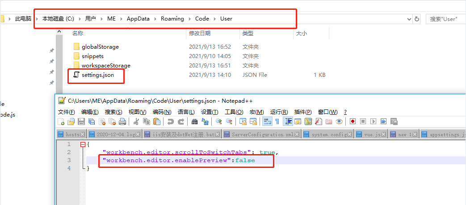The width and height of the screenshot is (466, 205).
Task: Select the settings.json file
Action: click(98, 75)
